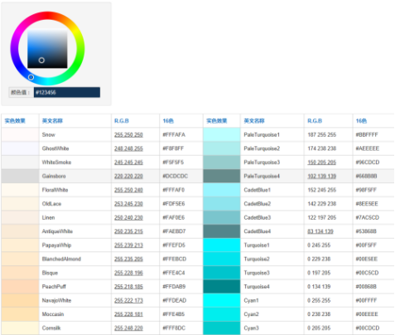The height and width of the screenshot is (335, 395).
Task: Follow the RGB link 83 134 139
Action: tap(320, 231)
